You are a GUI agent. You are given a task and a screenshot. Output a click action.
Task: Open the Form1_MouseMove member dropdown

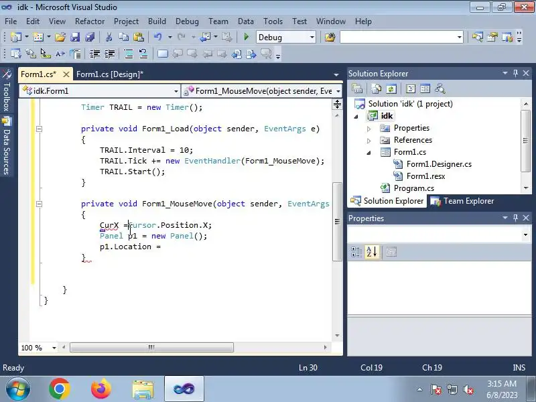click(338, 91)
